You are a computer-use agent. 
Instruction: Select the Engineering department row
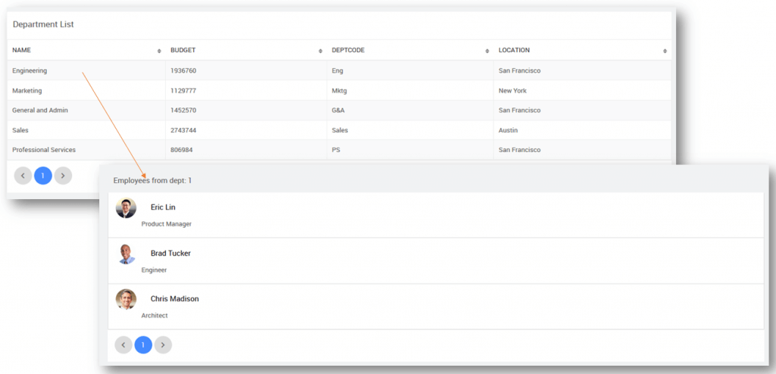click(30, 70)
